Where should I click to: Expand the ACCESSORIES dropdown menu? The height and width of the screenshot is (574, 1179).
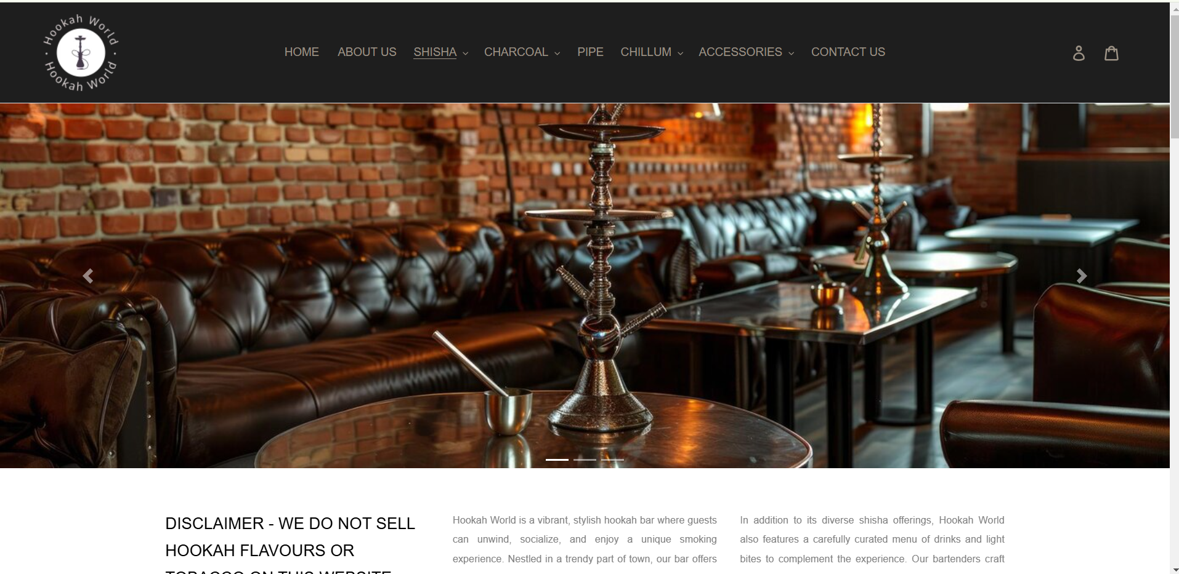coord(747,52)
